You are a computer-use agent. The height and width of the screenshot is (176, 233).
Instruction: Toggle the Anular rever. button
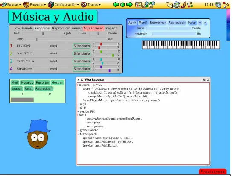click(93, 28)
